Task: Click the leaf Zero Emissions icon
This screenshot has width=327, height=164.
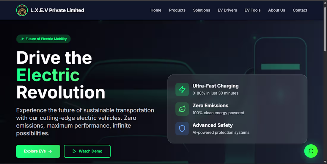Action: click(x=182, y=109)
